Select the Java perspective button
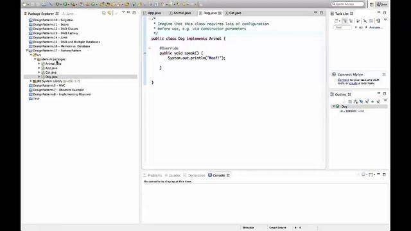411x231 pixels. pos(382,4)
